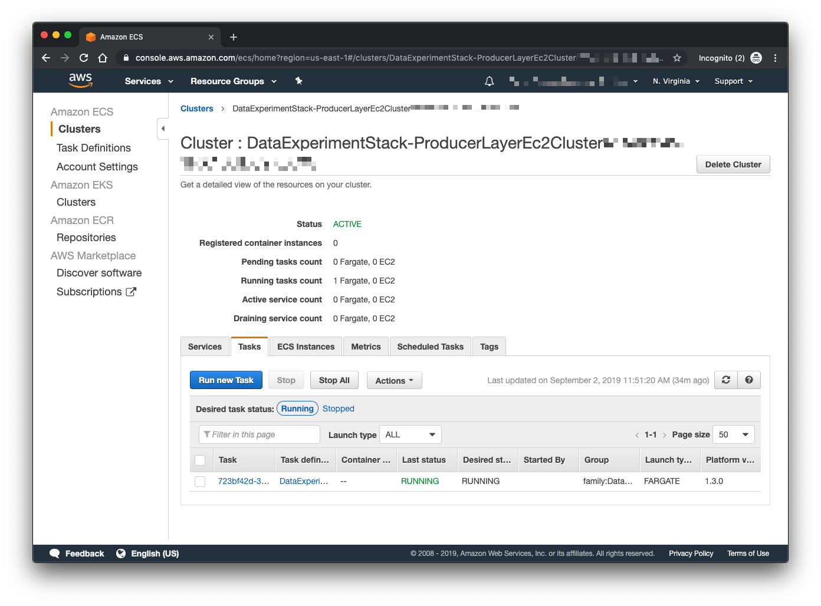This screenshot has height=606, width=821.
Task: Open the N. Virginia region dropdown
Action: click(x=676, y=81)
